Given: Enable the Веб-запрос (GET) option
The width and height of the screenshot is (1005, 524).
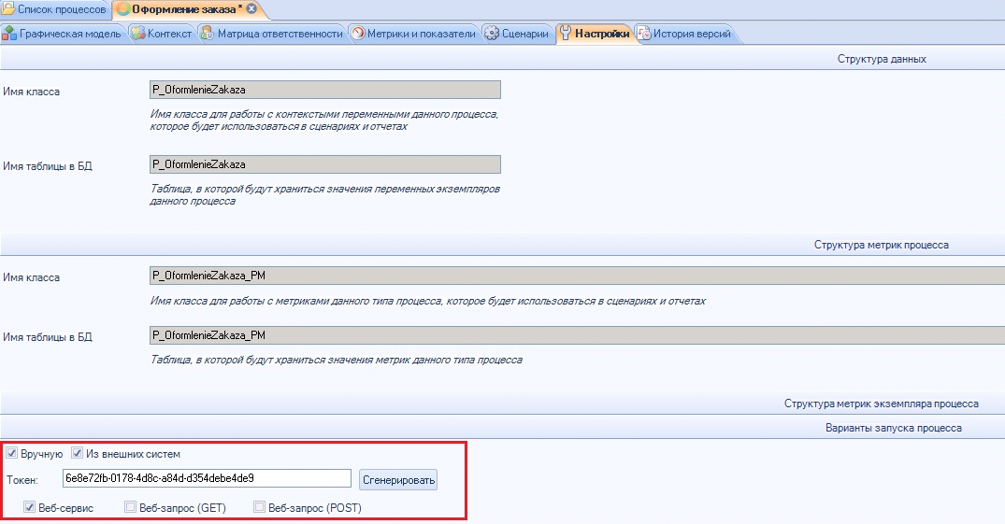Looking at the screenshot, I should pos(131,508).
